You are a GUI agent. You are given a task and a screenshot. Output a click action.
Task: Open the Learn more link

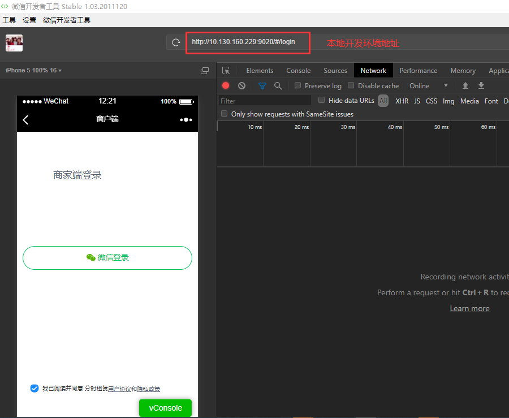pyautogui.click(x=469, y=308)
